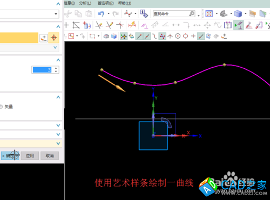Click the 取消 button
The height and width of the screenshot is (200, 270).
(50, 155)
